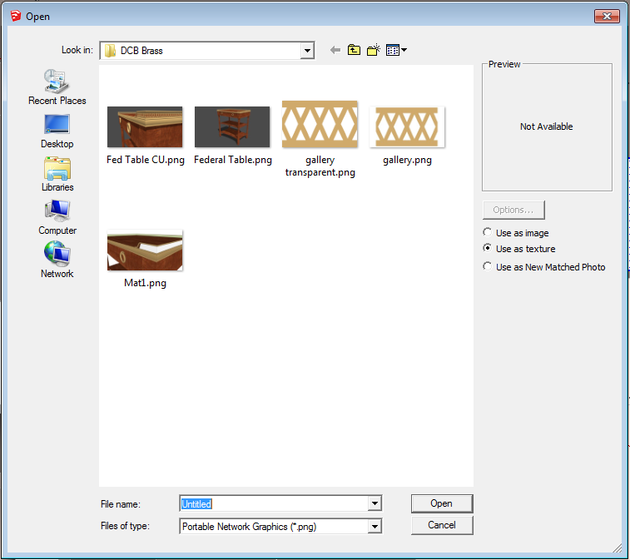Open Recent Places in the sidebar
The image size is (630, 560).
click(x=57, y=87)
